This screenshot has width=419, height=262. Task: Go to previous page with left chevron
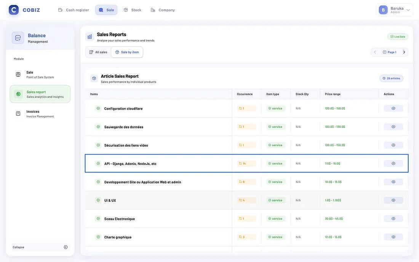pos(375,52)
